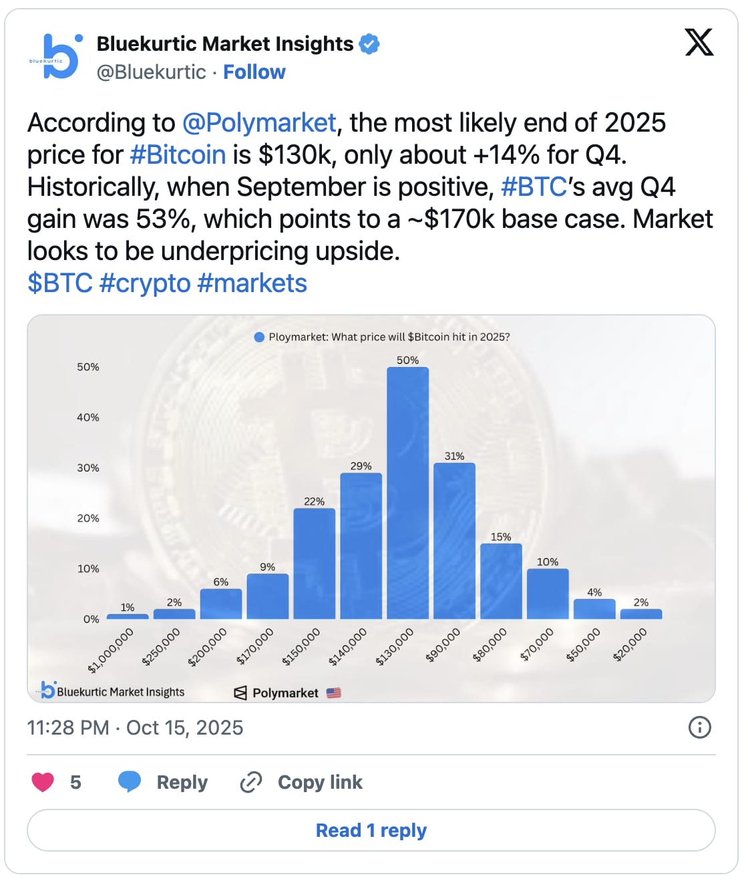Click the reply speech bubble icon
The image size is (748, 881).
pyautogui.click(x=129, y=781)
